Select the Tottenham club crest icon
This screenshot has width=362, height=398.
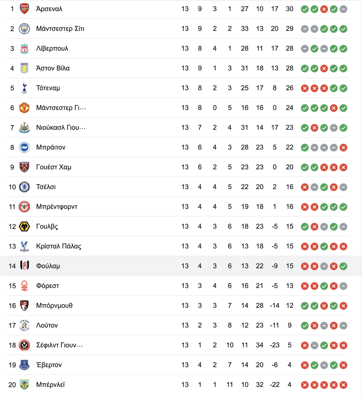24,88
